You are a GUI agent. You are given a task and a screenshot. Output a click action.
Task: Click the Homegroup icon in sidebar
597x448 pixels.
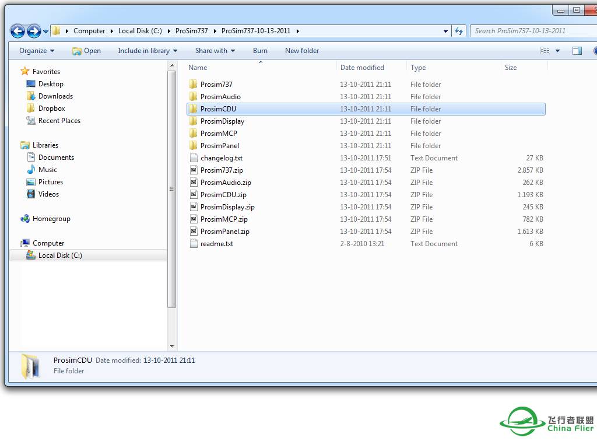[25, 219]
